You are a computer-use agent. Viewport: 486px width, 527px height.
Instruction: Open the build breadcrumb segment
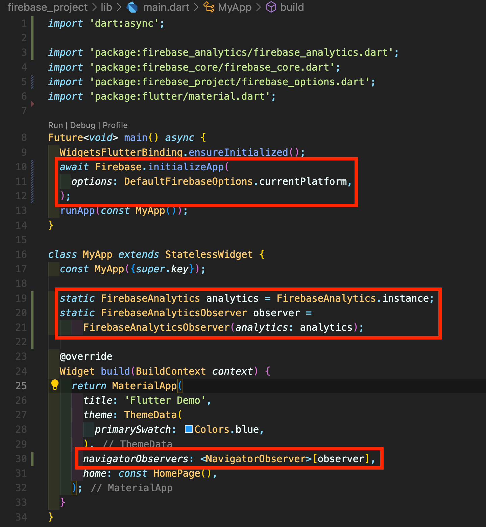pyautogui.click(x=292, y=7)
